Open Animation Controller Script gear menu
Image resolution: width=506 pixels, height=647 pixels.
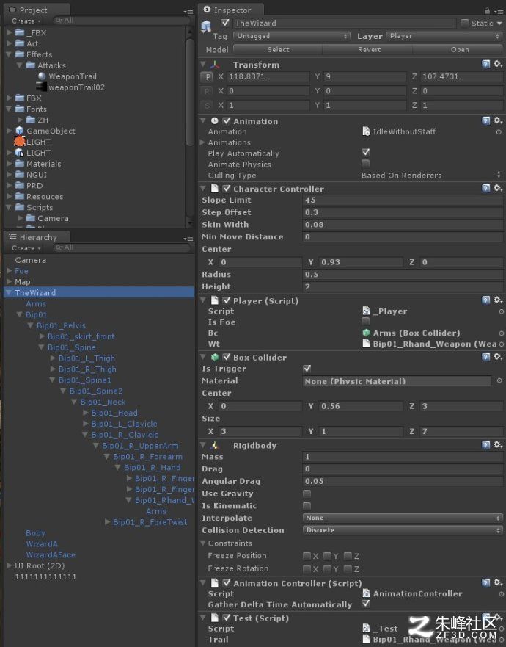pyautogui.click(x=498, y=582)
